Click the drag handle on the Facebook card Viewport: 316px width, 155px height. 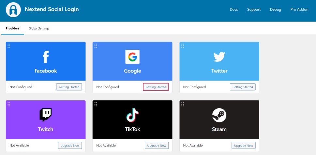pyautogui.click(x=9, y=46)
